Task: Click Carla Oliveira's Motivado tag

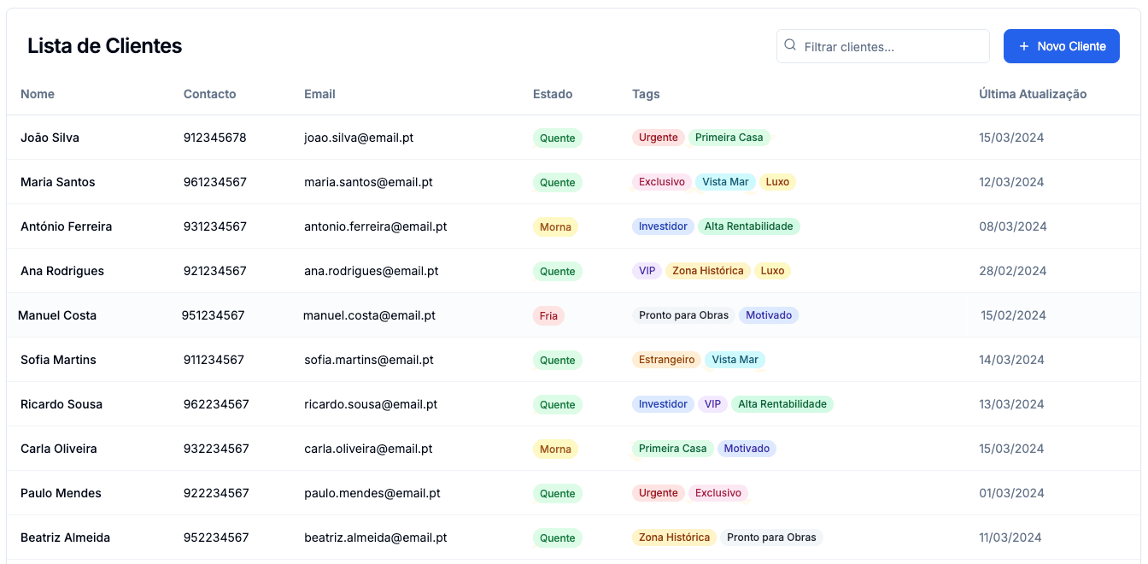Action: point(747,449)
